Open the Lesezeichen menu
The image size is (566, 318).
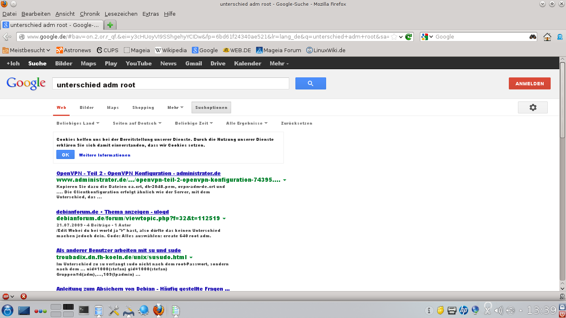121,14
